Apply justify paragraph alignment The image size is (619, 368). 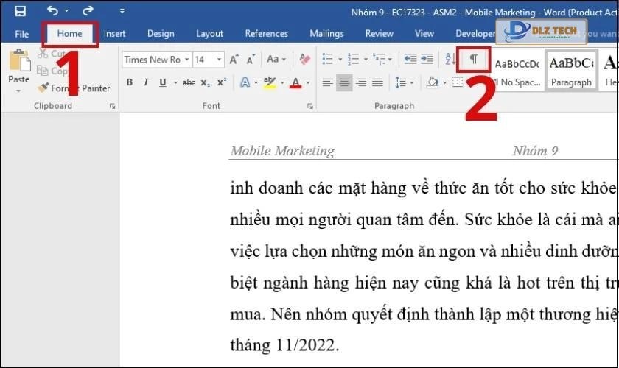[378, 82]
